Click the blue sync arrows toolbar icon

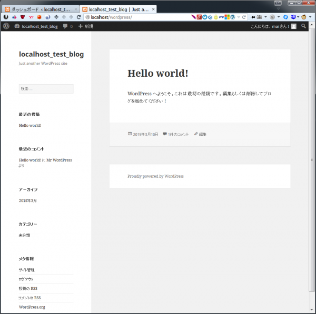click(285, 17)
